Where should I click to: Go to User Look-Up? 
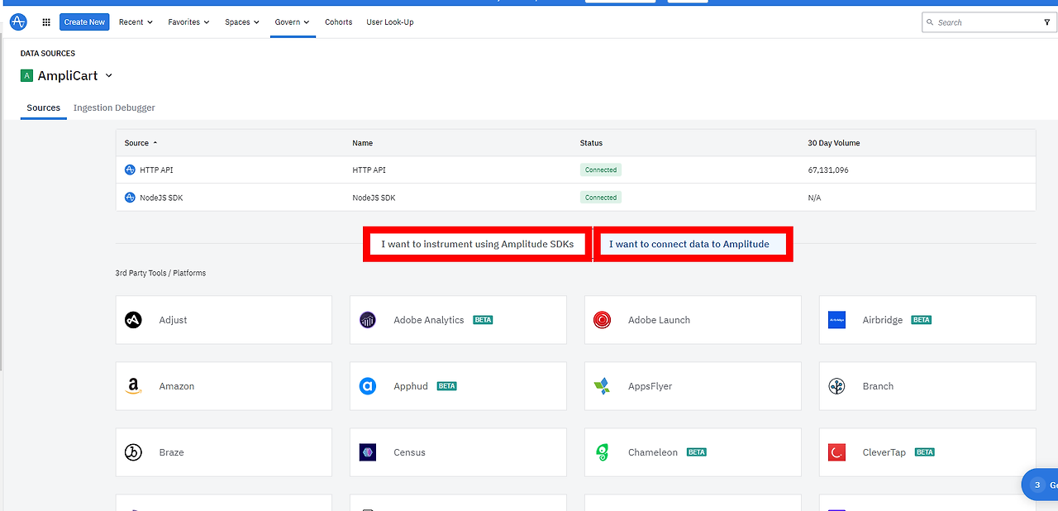pyautogui.click(x=390, y=22)
